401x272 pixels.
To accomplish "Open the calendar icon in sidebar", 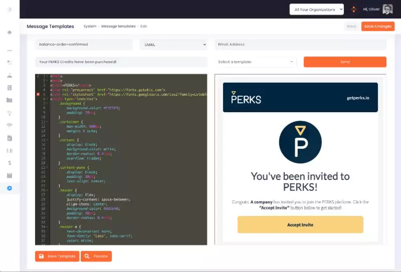I will pos(10,176).
